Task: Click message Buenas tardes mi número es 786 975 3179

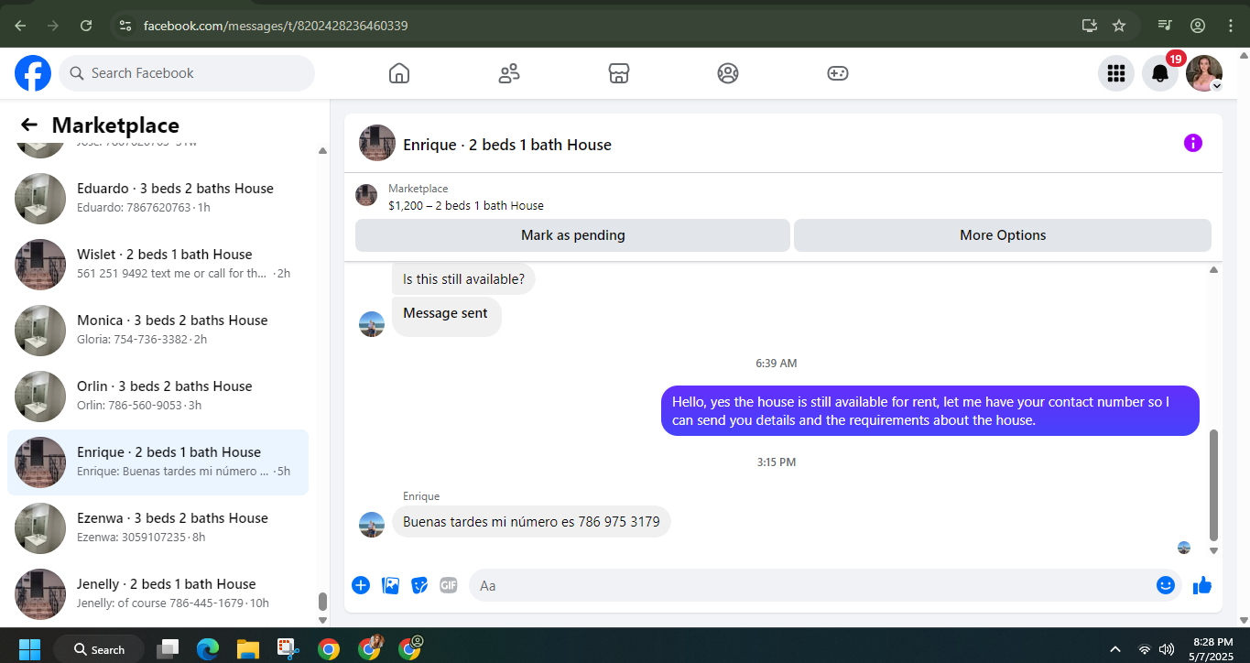Action: click(531, 522)
